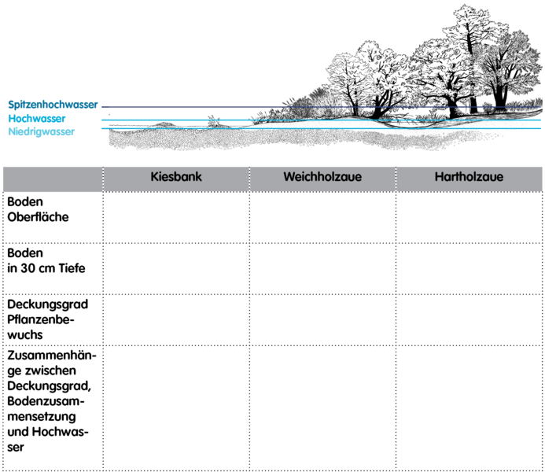Viewport: 545px width, 472px height.
Task: Click Hartholzaue cell for Boden Oberfläche
Action: (x=469, y=218)
